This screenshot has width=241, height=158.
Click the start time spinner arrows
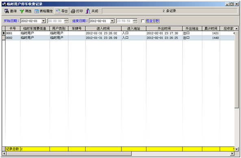[x=66, y=21]
